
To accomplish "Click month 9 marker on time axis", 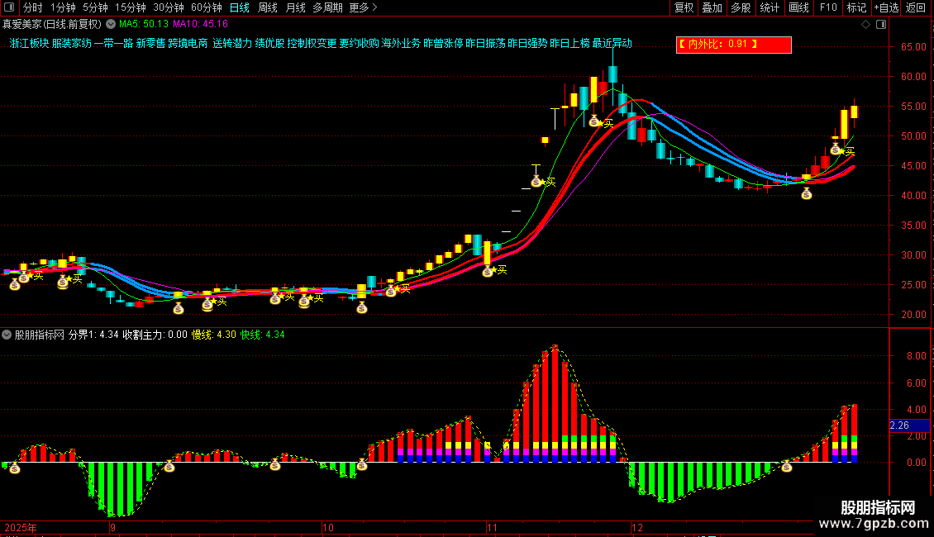I will [x=112, y=528].
